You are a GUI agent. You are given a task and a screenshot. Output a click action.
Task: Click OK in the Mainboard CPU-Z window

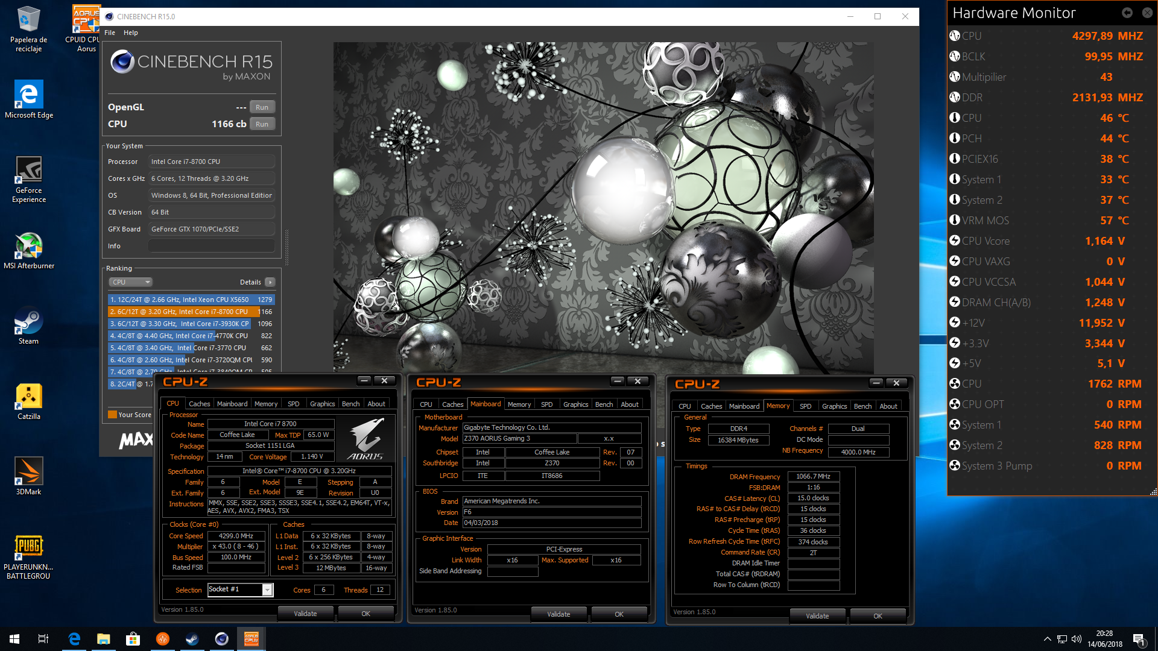(x=619, y=614)
